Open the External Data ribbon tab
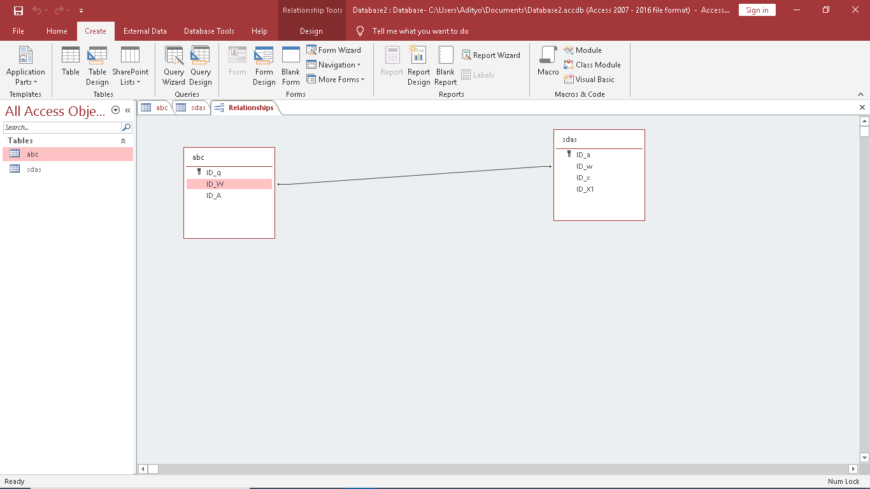870x489 pixels. coord(145,31)
